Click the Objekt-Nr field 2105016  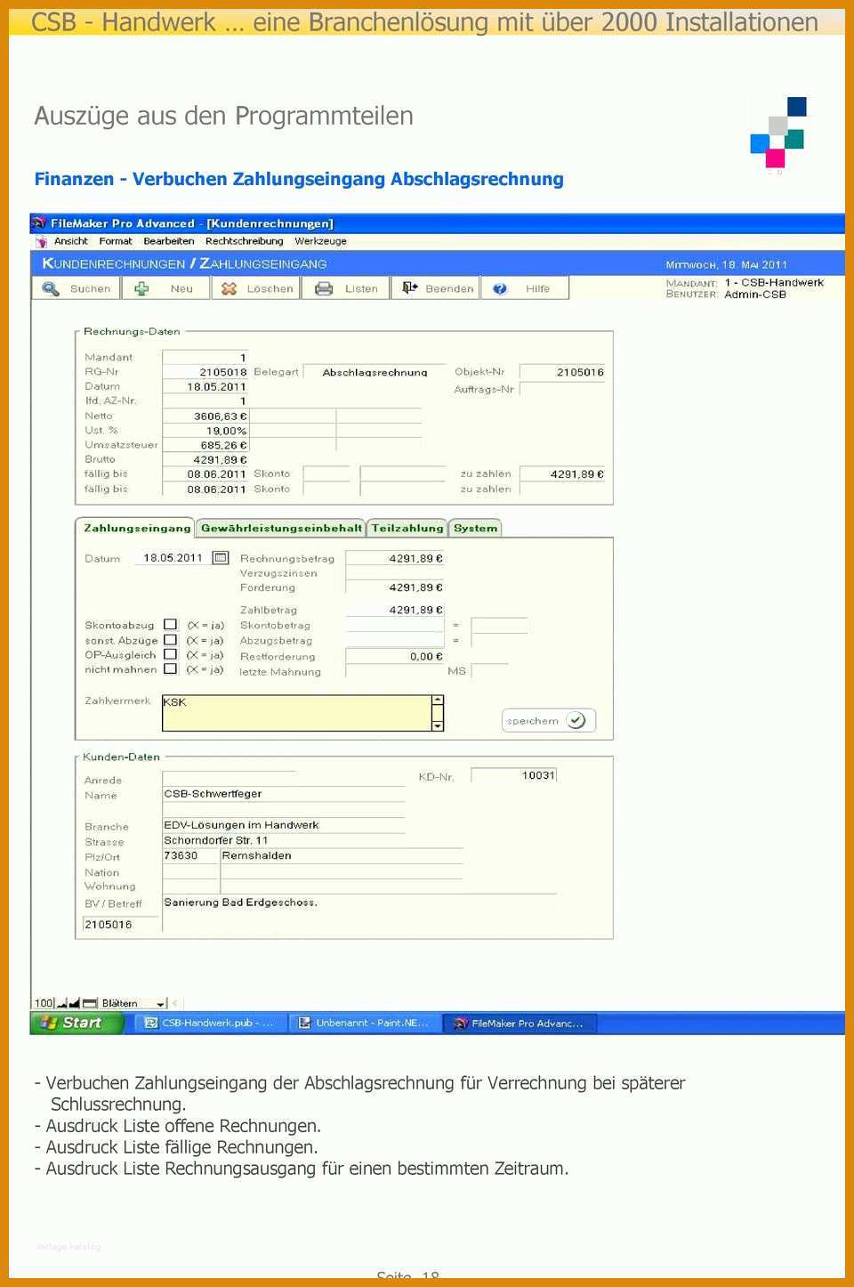tap(562, 372)
